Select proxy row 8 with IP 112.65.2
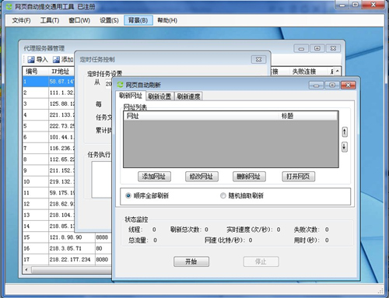 tap(49, 160)
